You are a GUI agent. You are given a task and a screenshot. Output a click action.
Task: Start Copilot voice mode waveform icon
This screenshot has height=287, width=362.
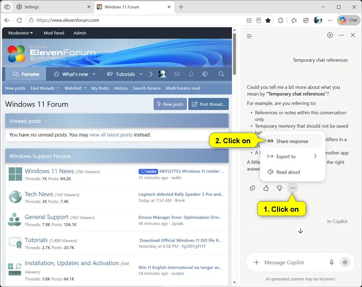pos(345,262)
